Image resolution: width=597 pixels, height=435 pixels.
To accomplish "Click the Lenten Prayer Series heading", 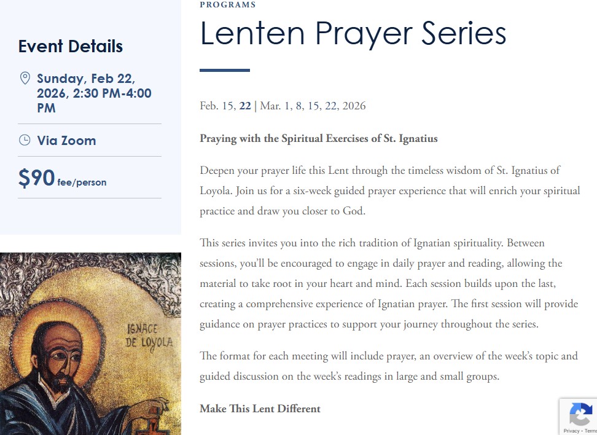I will pos(353,33).
